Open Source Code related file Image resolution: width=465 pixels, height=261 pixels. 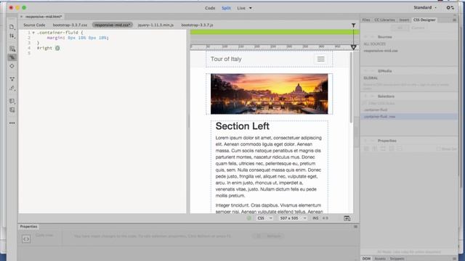[34, 25]
